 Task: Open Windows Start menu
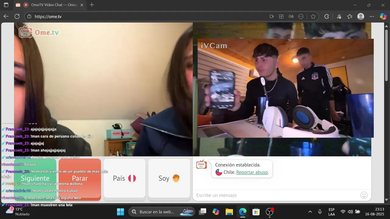120,212
